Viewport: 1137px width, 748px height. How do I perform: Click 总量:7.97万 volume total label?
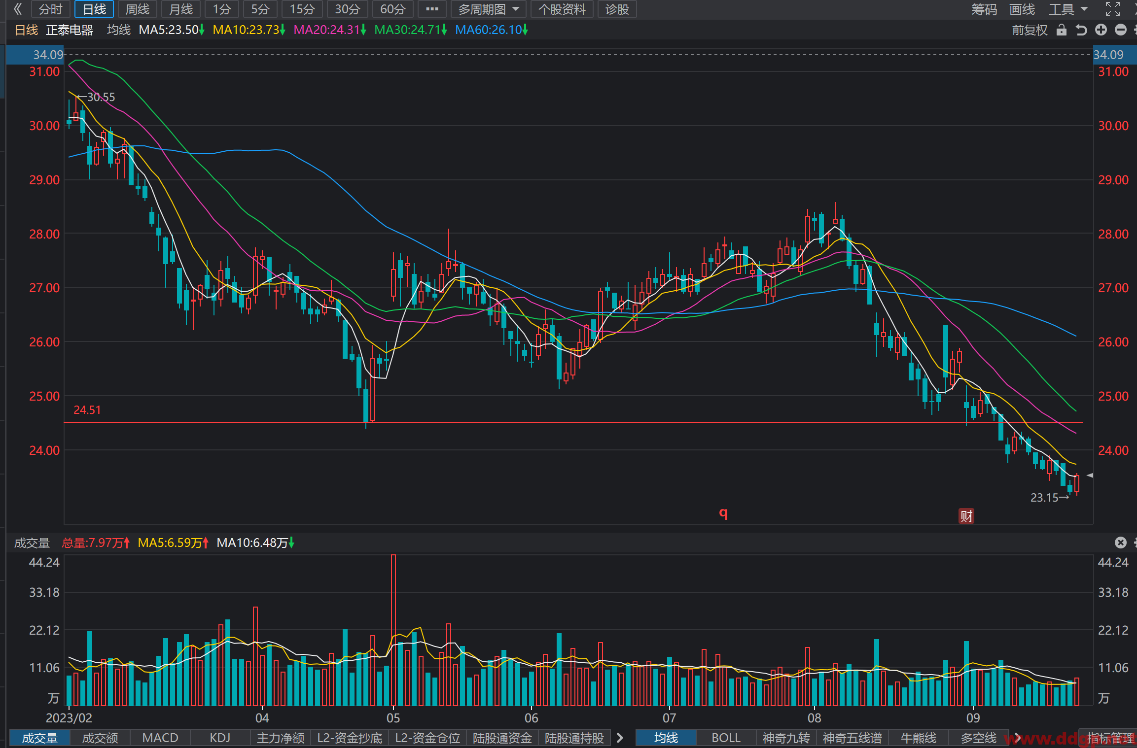[x=96, y=543]
